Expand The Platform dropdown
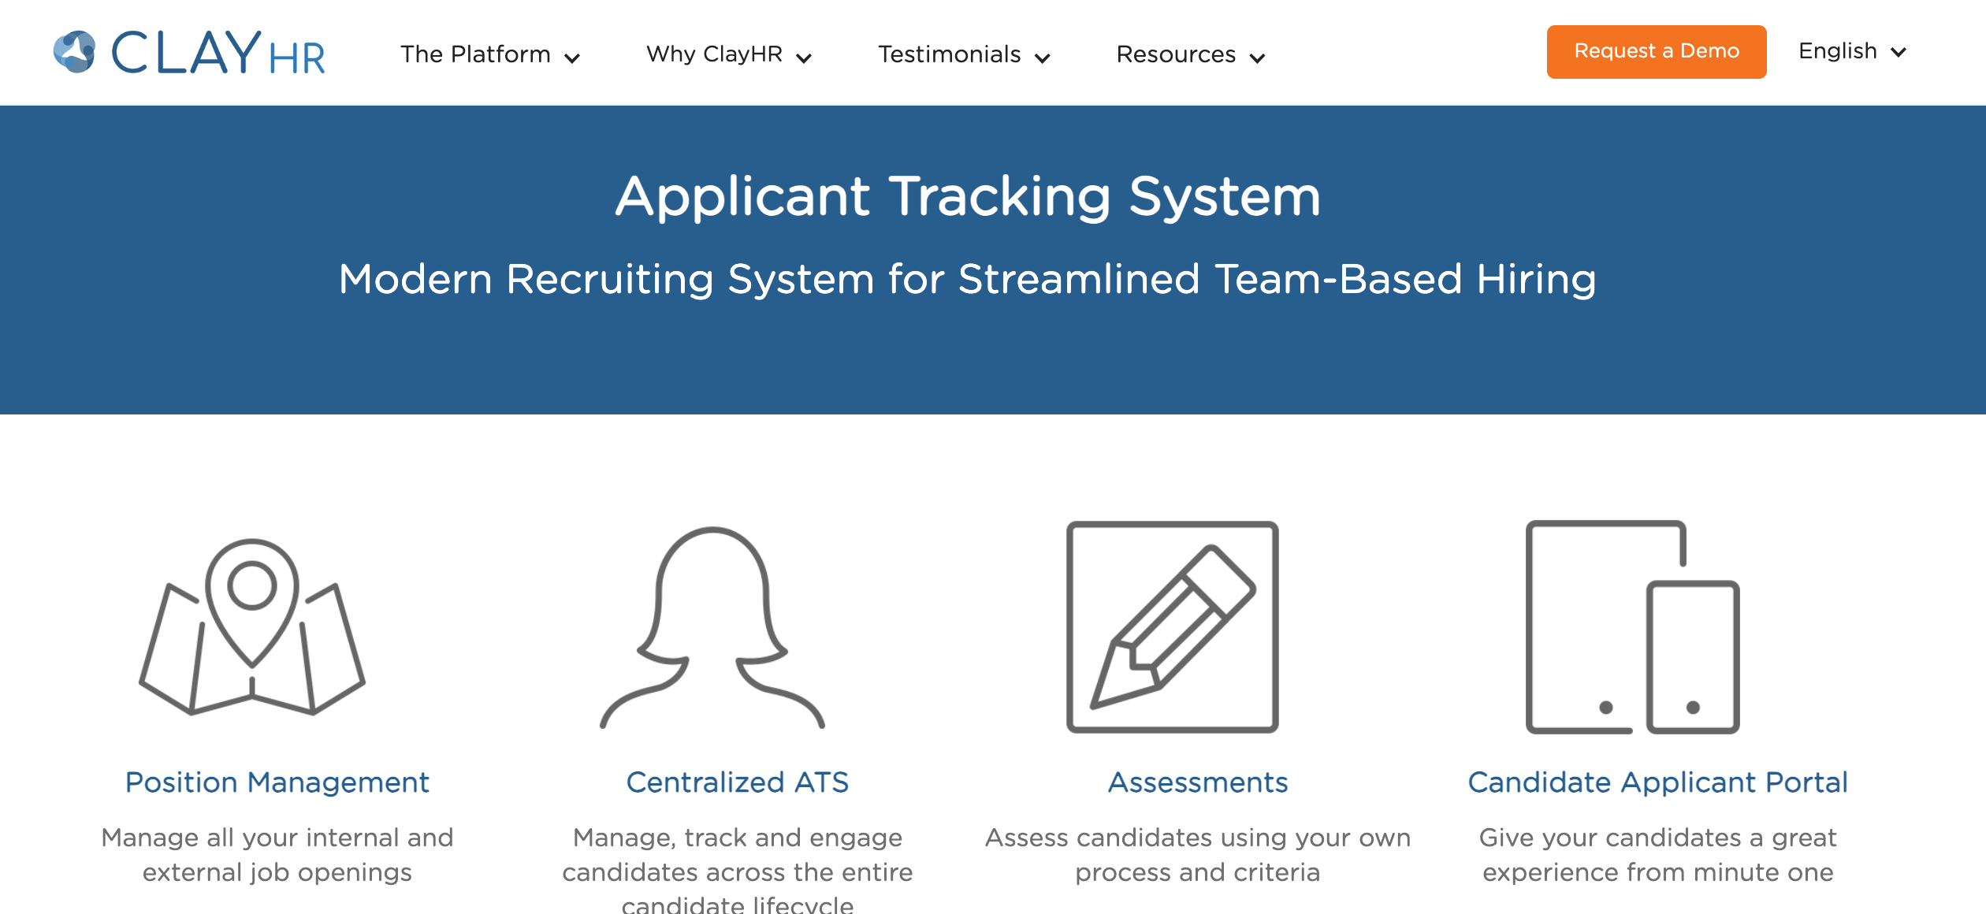This screenshot has height=914, width=1986. 490,54
